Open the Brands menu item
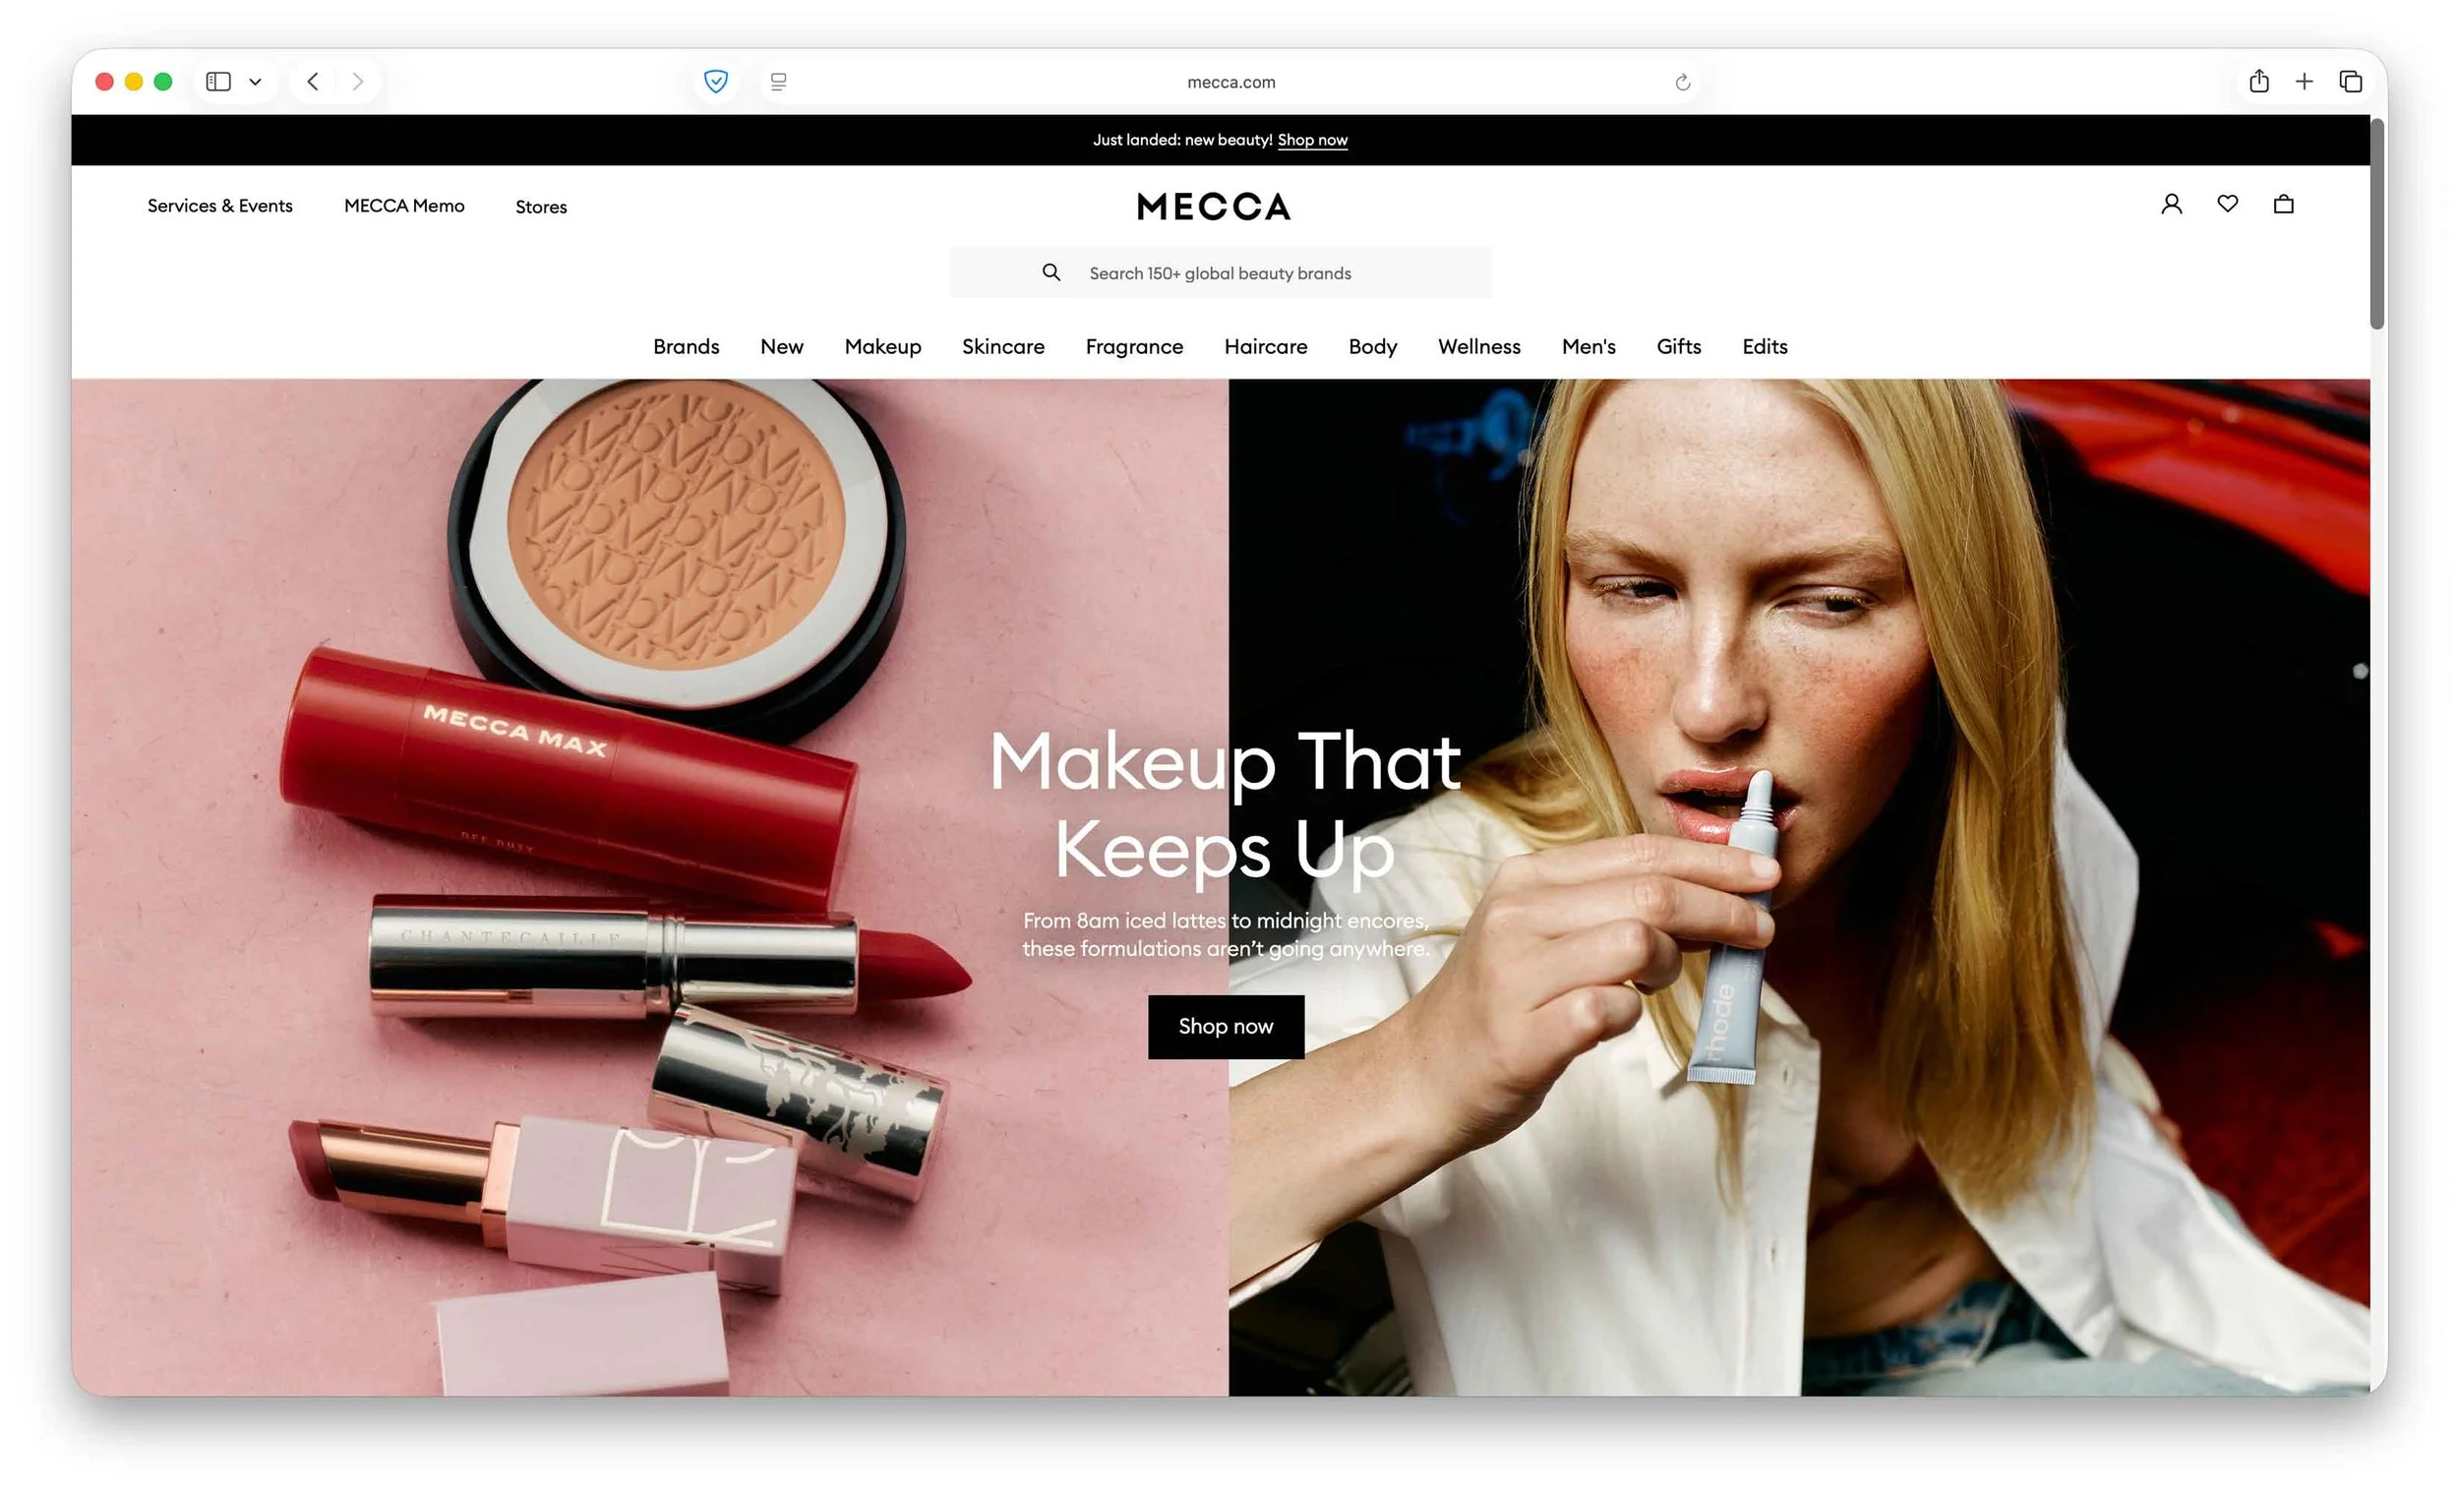The height and width of the screenshot is (1490, 2459). tap(686, 346)
